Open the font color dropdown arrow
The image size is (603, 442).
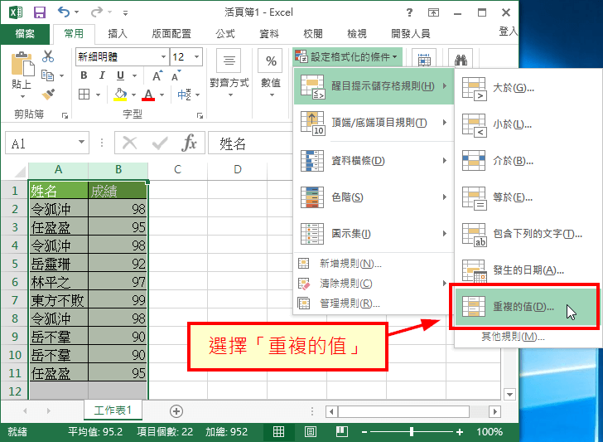coord(162,95)
